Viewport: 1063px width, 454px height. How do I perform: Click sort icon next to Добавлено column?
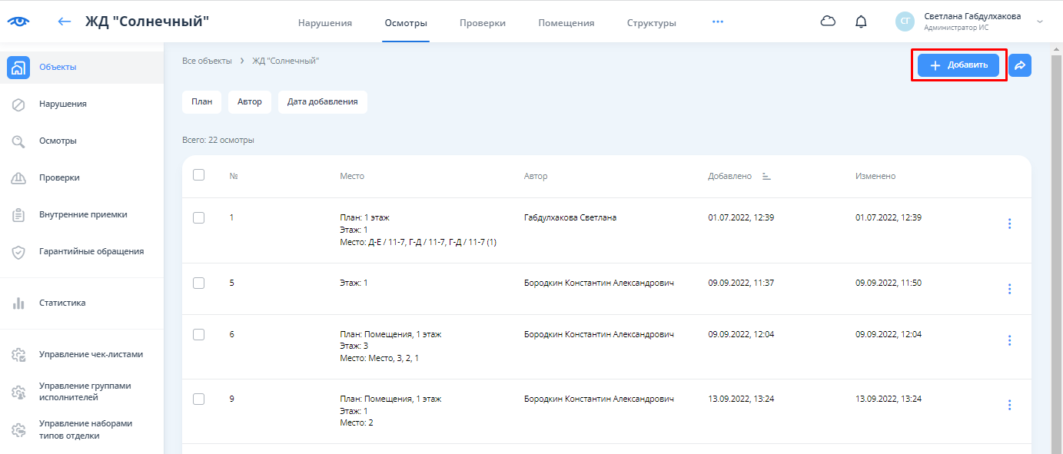(766, 176)
